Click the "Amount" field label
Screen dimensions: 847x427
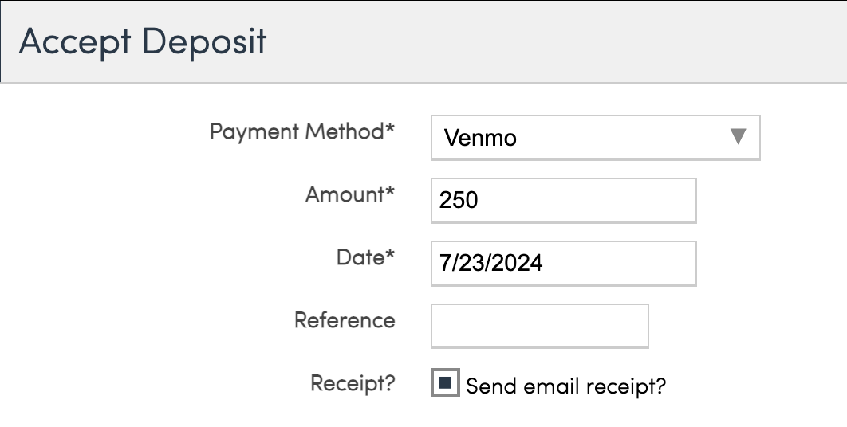[x=345, y=194]
